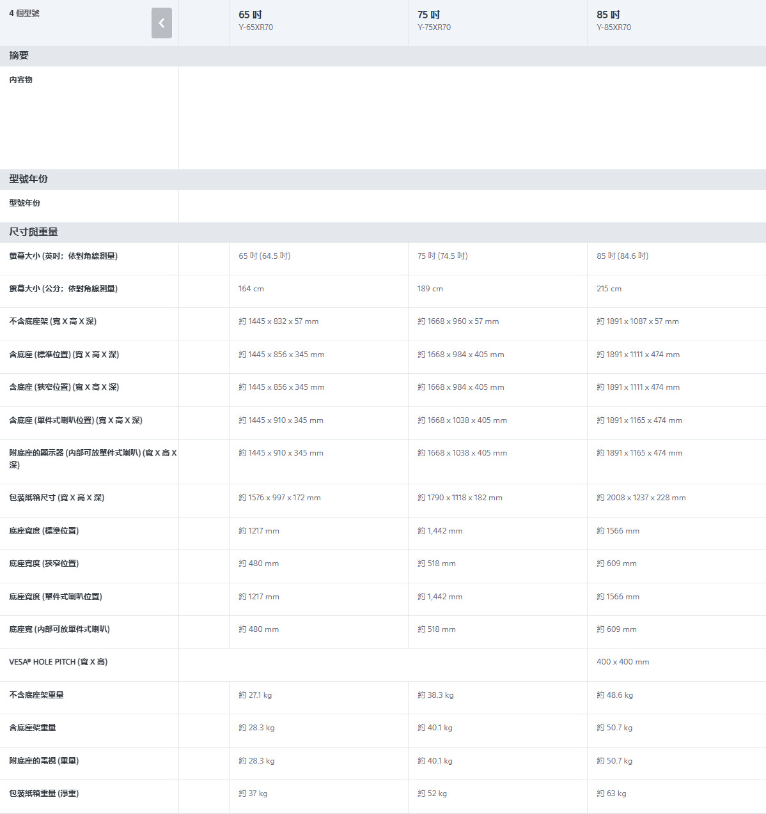Click the 不含底座架重量 row label
Screen dimensions: 766x814
coord(36,695)
